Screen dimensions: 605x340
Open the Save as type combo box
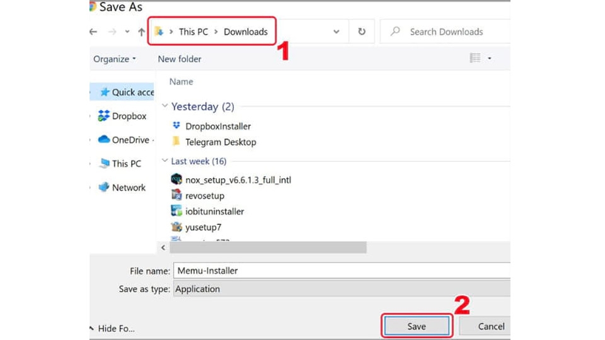pos(342,289)
